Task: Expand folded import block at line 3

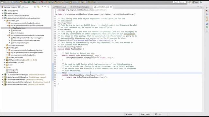Action: tap(56, 14)
